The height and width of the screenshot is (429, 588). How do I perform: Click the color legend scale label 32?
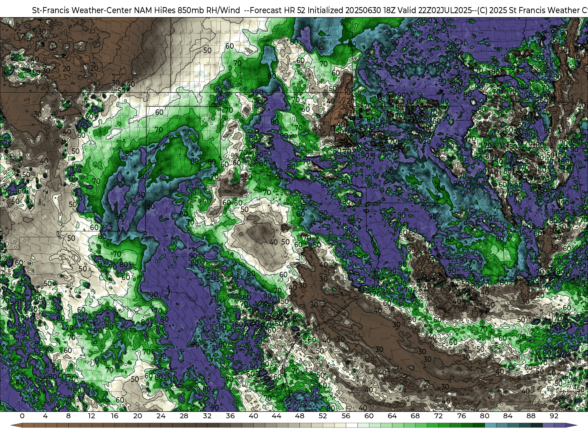coord(207,416)
